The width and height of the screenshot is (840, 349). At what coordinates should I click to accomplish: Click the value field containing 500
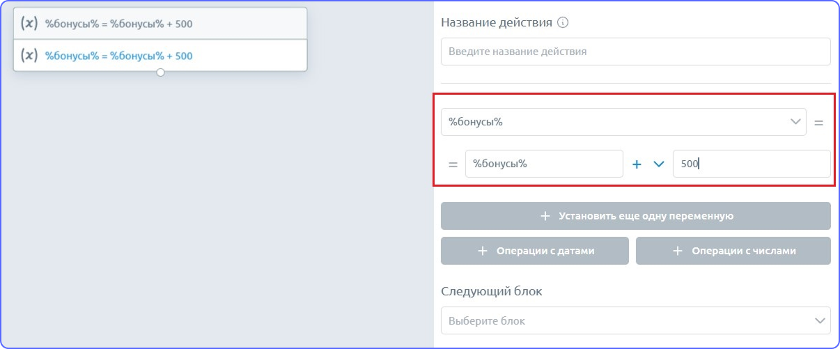[752, 164]
